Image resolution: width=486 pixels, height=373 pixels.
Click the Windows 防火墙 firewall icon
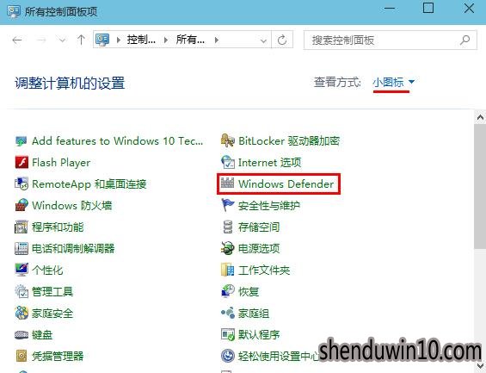pyautogui.click(x=22, y=205)
